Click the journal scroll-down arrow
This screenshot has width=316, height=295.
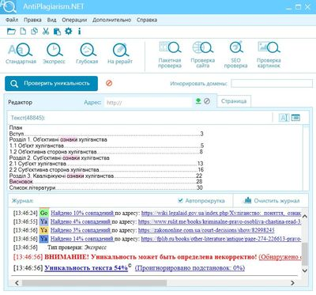[305, 270]
